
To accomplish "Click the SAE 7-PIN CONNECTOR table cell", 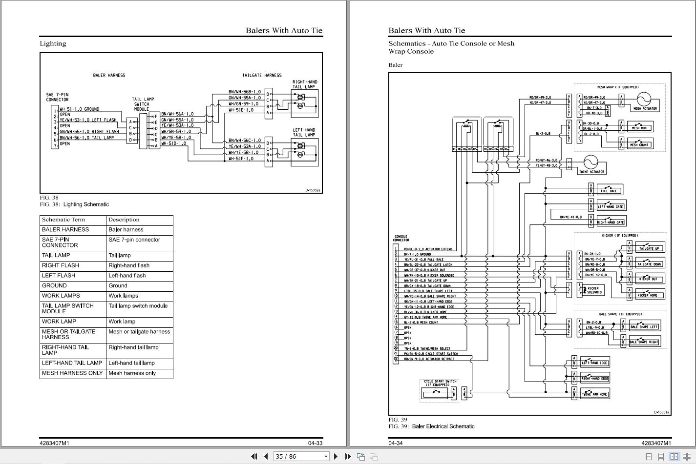I will click(x=73, y=242).
